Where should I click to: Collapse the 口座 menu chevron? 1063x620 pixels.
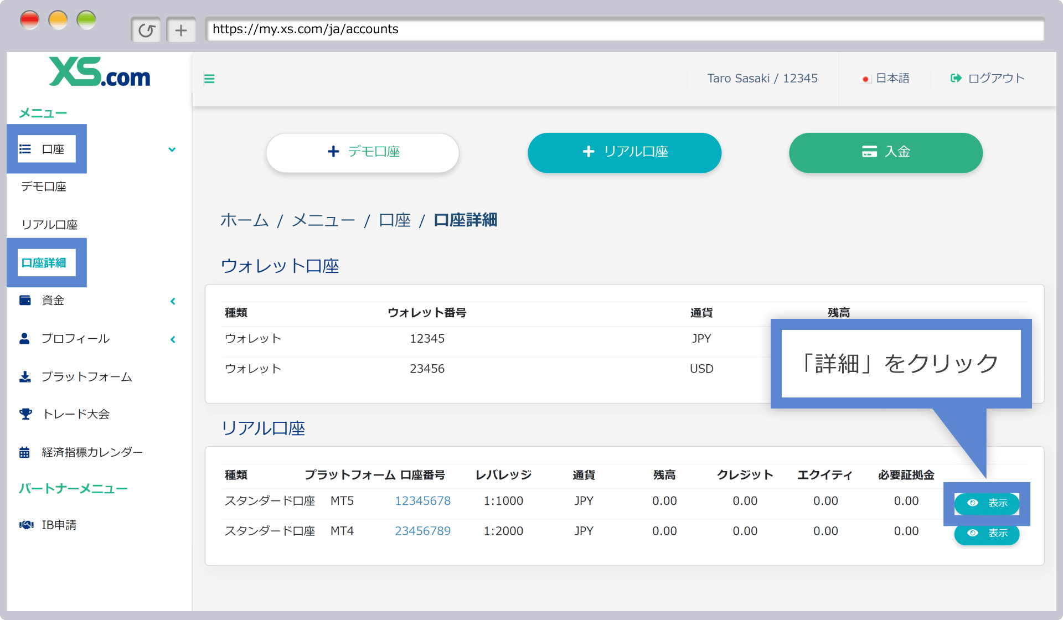pos(172,149)
